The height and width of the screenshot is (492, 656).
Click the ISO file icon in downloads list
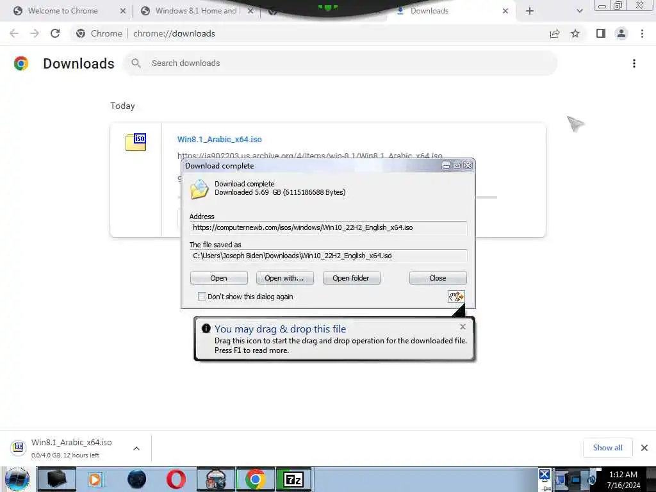(x=136, y=142)
